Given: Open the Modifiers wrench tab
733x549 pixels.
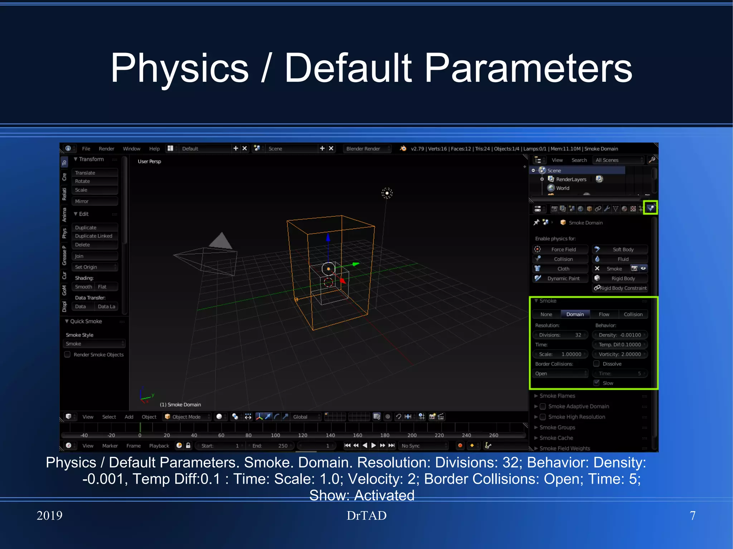Looking at the screenshot, I should [x=607, y=209].
